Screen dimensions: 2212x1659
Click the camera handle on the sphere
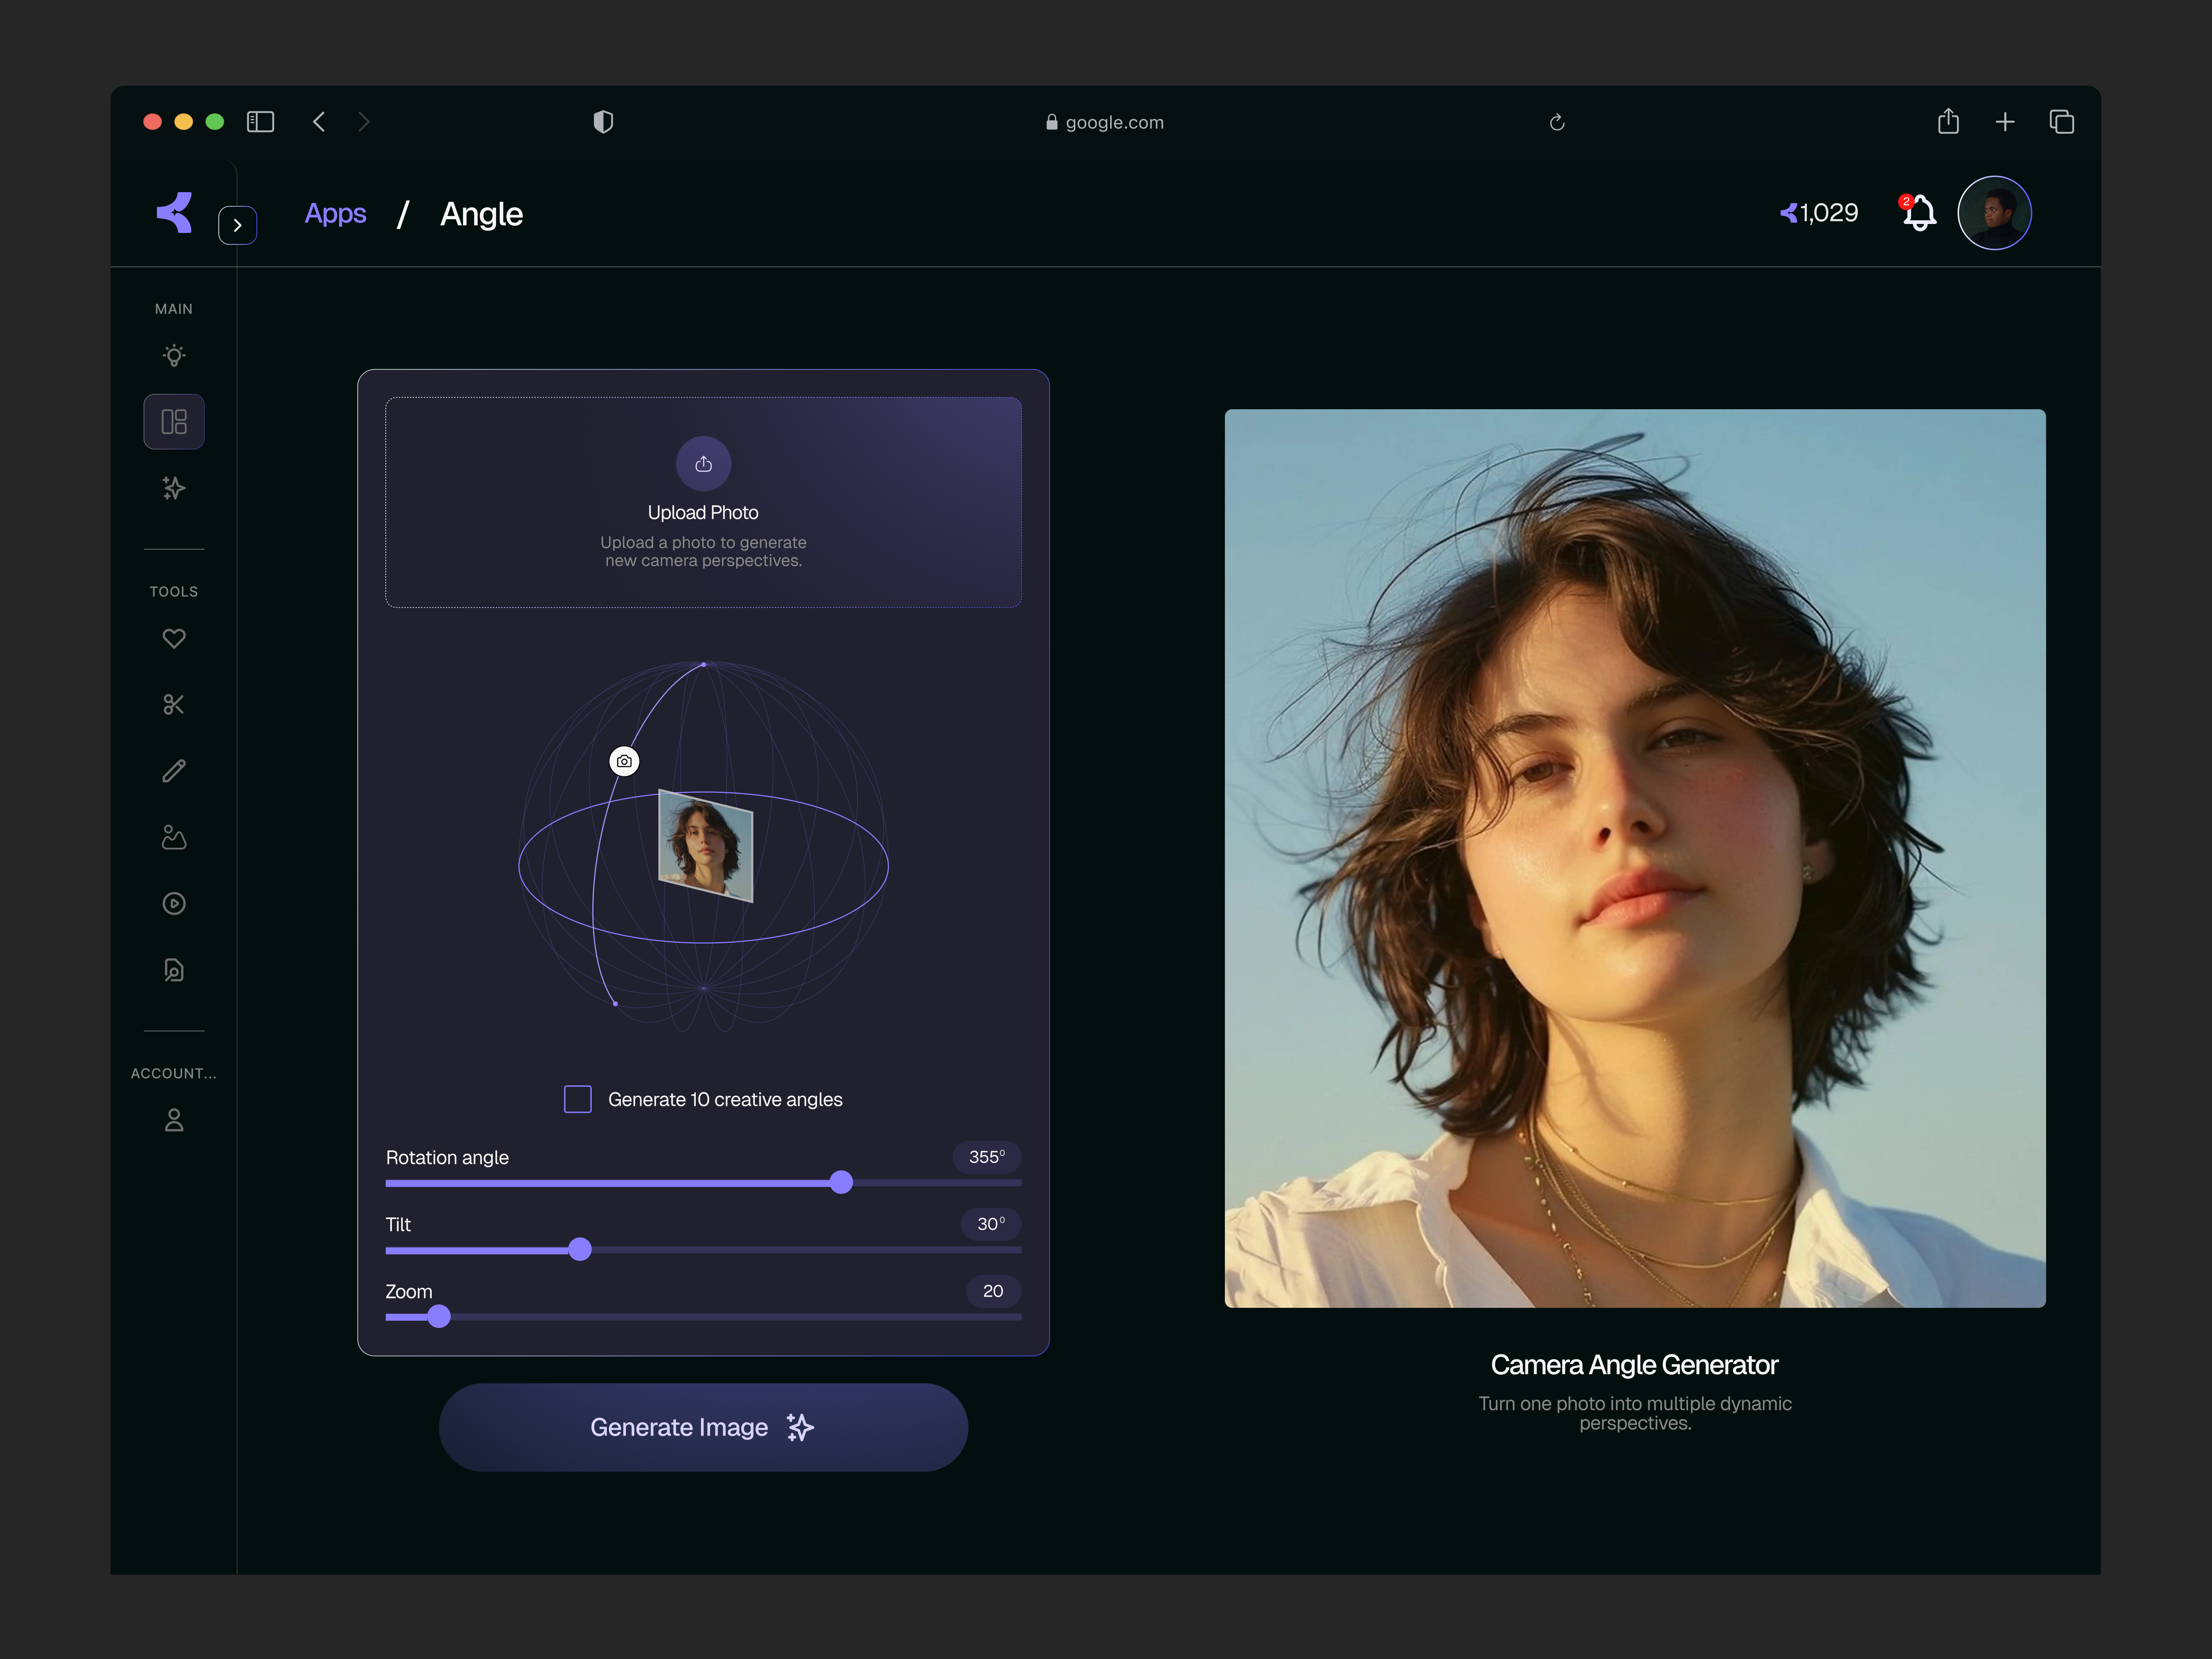pos(624,761)
